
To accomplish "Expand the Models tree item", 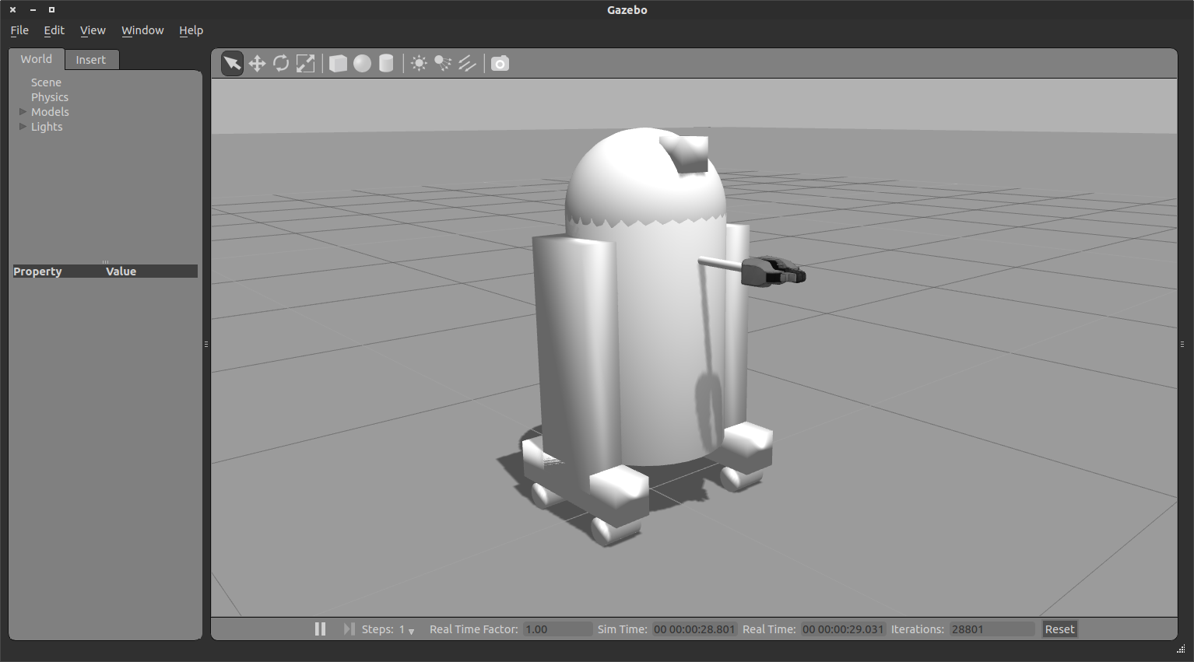I will (23, 112).
